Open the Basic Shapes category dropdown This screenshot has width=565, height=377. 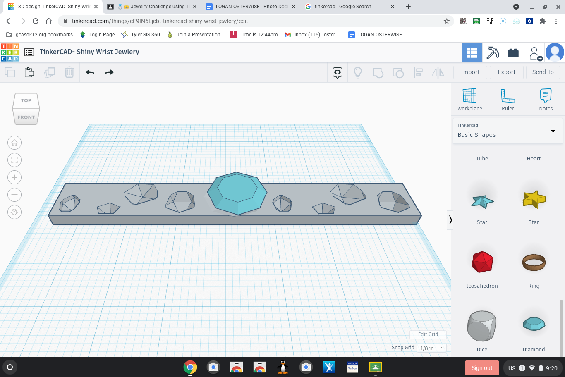[x=508, y=131]
